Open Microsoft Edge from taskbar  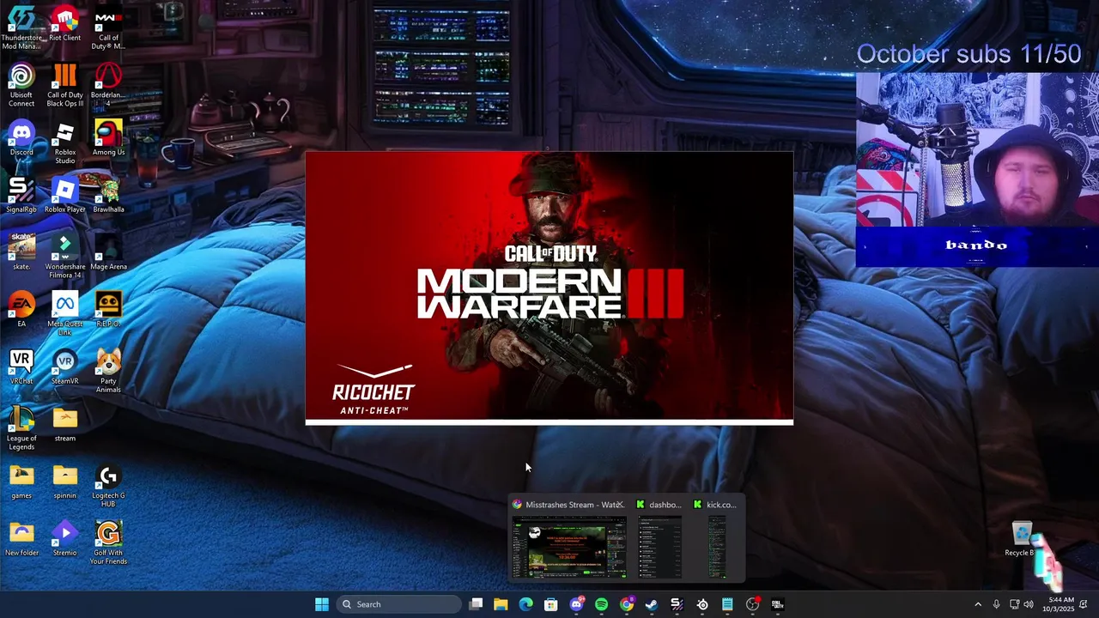point(525,604)
